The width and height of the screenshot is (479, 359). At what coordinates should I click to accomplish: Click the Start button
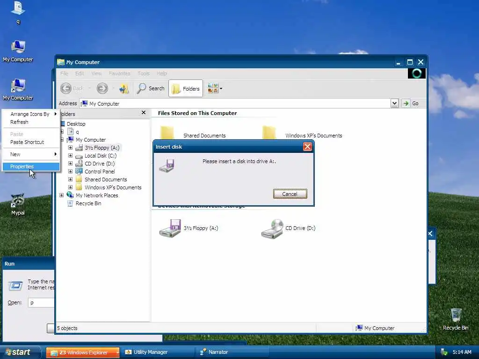click(20, 352)
